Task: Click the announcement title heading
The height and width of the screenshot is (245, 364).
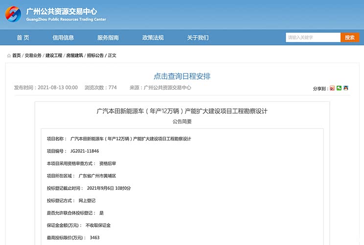Action: point(182,111)
